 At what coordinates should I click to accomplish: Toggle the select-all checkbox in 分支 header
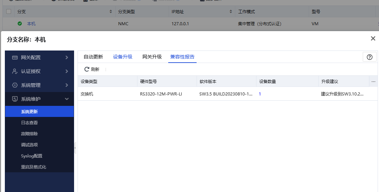(x=9, y=11)
